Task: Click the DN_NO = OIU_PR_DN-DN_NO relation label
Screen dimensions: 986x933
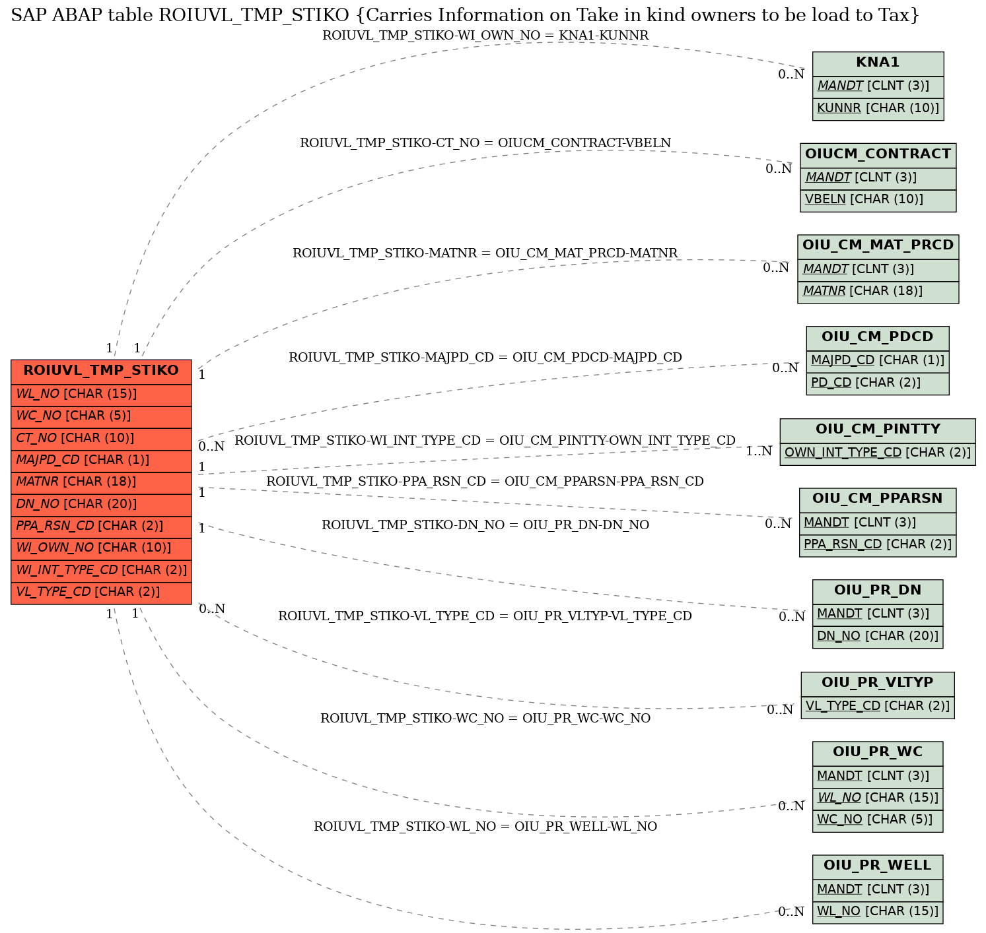Action: point(485,525)
